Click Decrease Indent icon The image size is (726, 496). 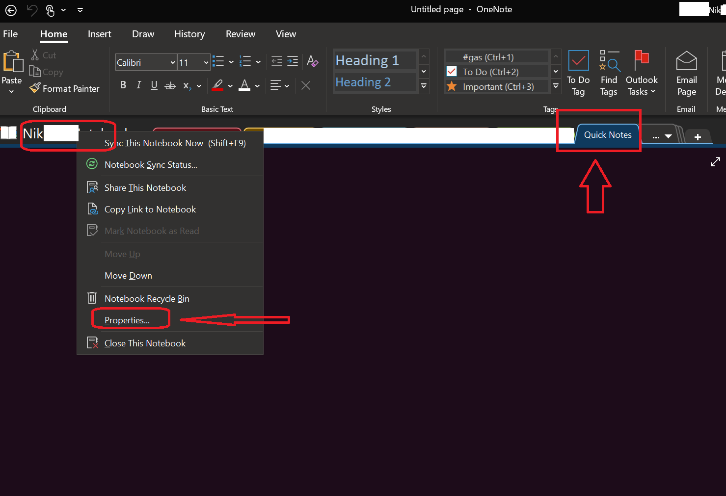[x=277, y=61]
